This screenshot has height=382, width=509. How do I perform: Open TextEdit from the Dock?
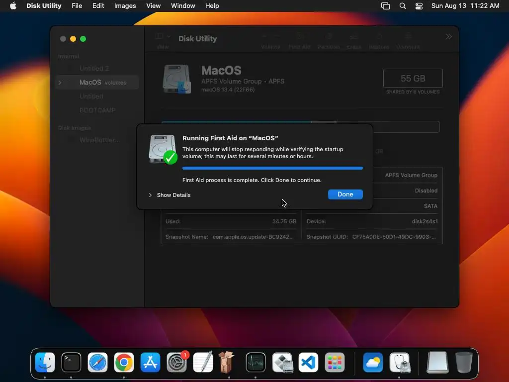point(203,362)
